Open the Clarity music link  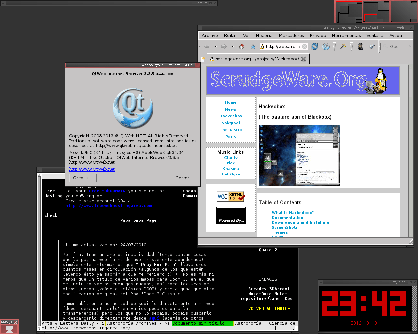tap(231, 158)
